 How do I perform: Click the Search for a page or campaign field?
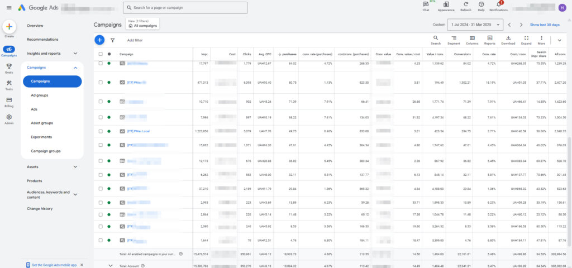point(185,8)
